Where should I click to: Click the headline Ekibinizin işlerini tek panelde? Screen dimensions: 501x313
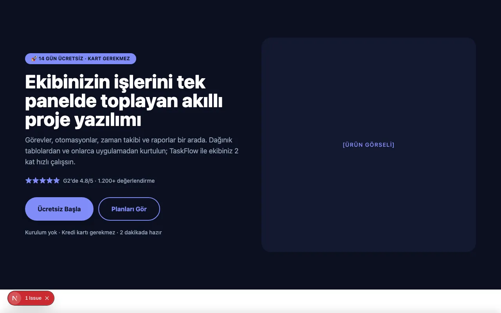pyautogui.click(x=124, y=101)
